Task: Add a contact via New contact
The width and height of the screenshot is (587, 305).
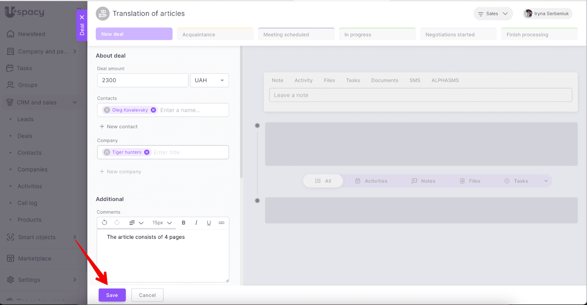Action: click(x=119, y=126)
